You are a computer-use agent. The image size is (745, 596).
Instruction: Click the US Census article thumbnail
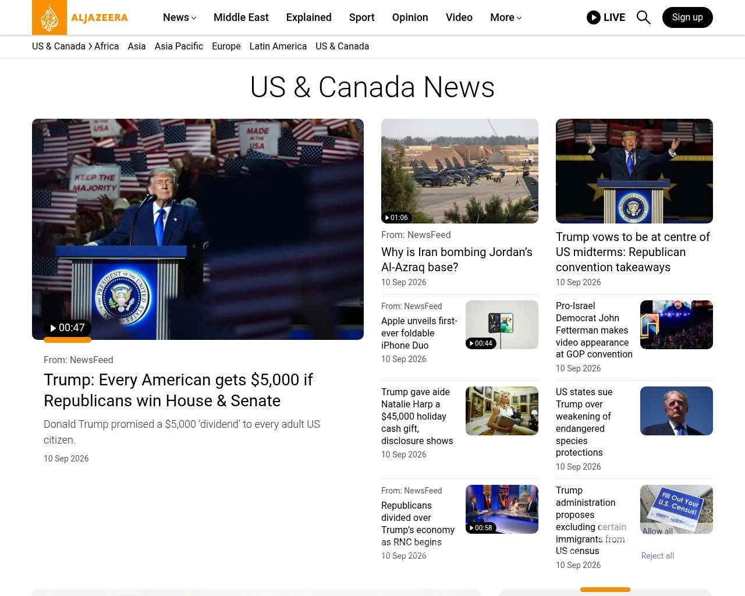(x=676, y=509)
